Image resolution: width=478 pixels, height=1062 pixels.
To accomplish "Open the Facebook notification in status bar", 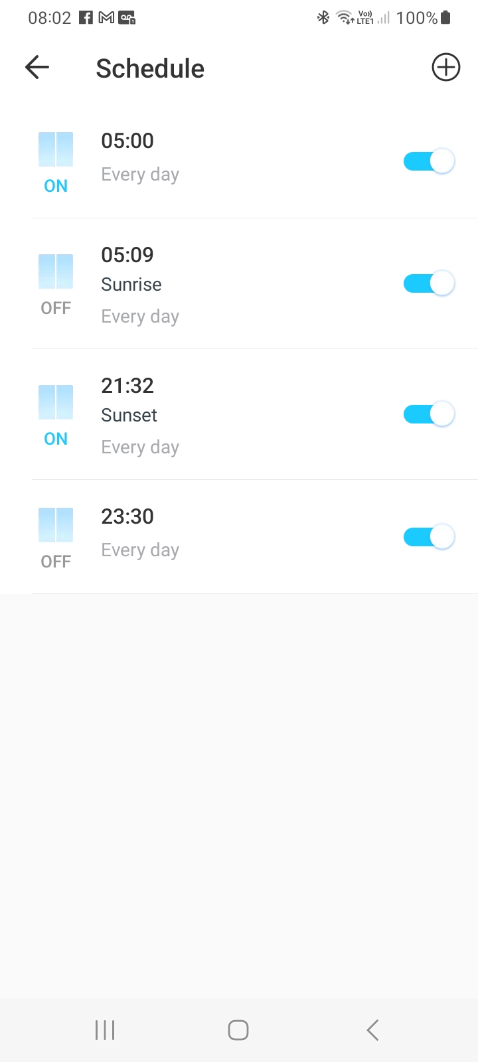I will click(x=86, y=18).
